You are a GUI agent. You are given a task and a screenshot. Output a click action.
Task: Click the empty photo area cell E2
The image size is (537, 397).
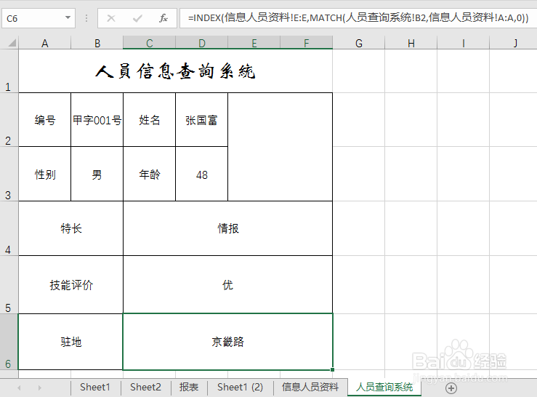(x=280, y=147)
